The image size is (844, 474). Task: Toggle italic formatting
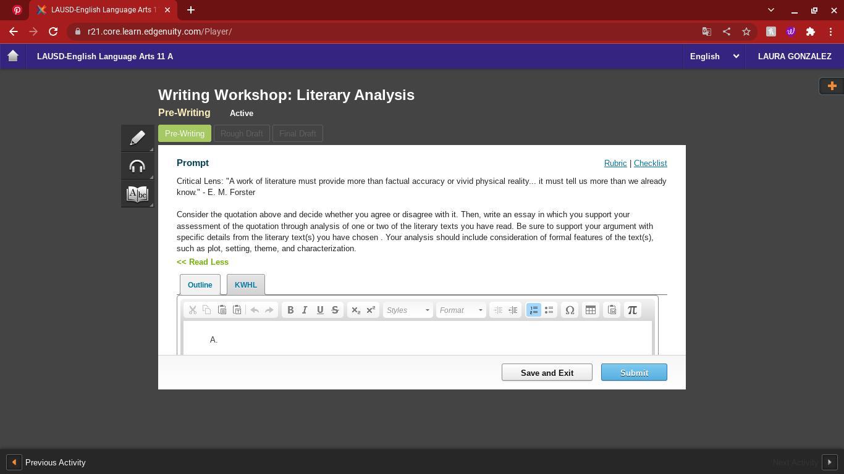(x=305, y=310)
